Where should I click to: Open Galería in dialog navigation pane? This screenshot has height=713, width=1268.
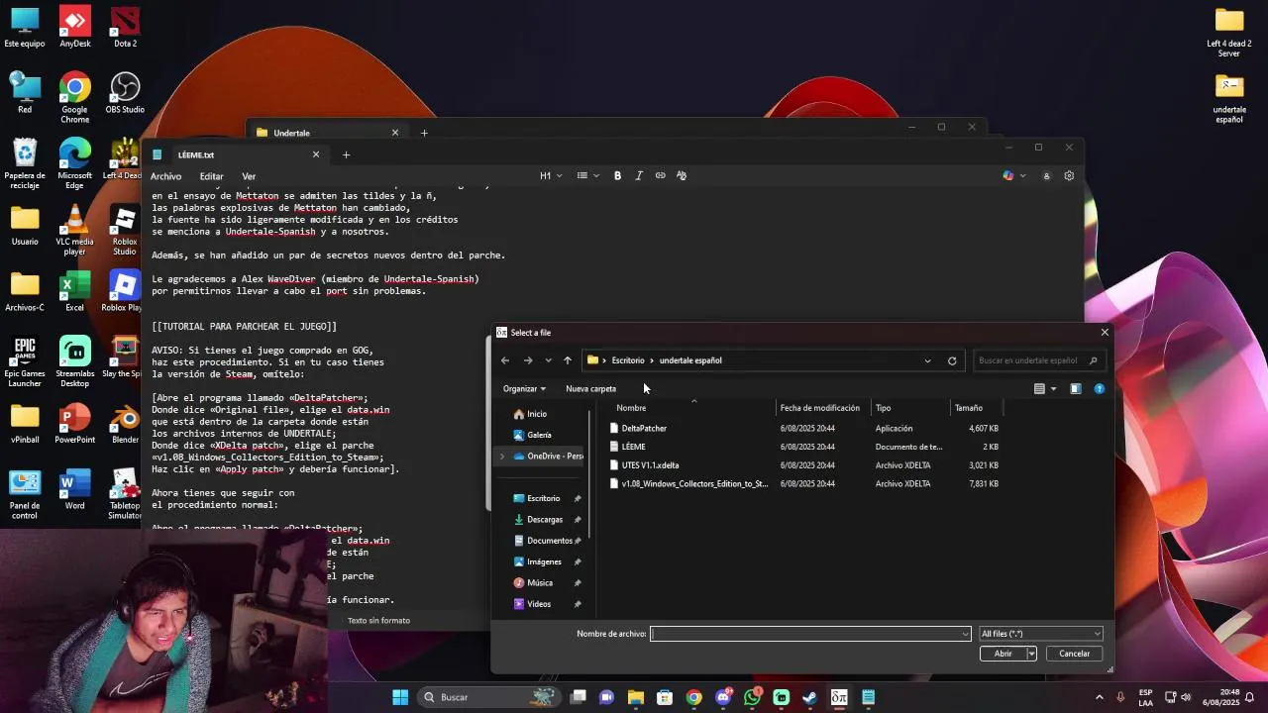[x=539, y=435]
